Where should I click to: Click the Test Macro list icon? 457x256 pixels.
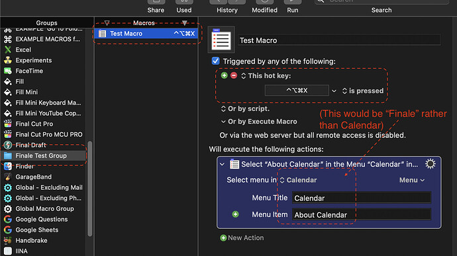click(x=102, y=34)
